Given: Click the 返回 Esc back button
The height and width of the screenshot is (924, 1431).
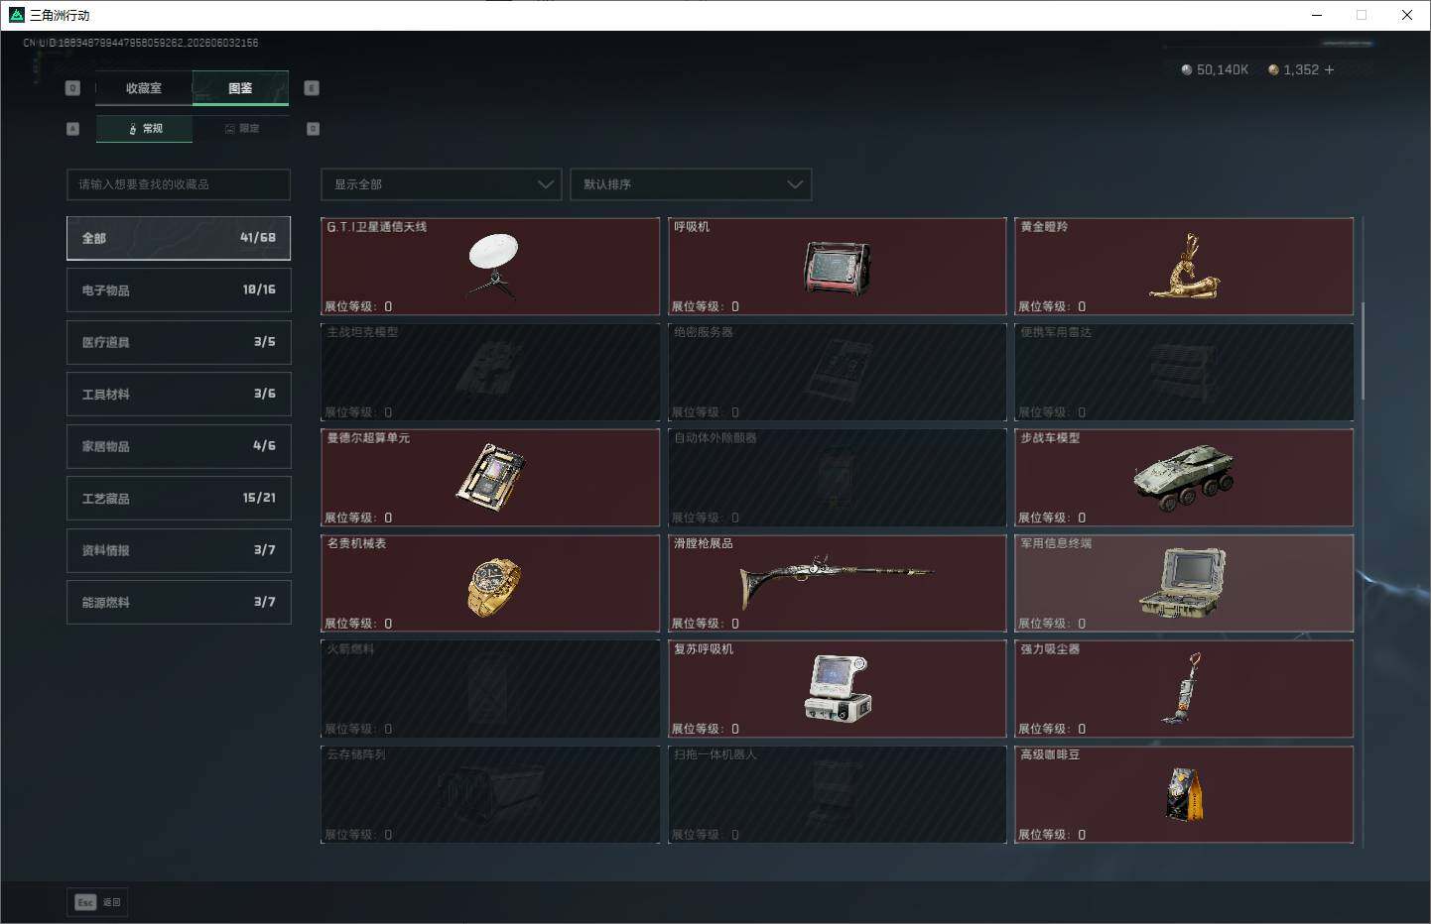Looking at the screenshot, I should [x=97, y=902].
